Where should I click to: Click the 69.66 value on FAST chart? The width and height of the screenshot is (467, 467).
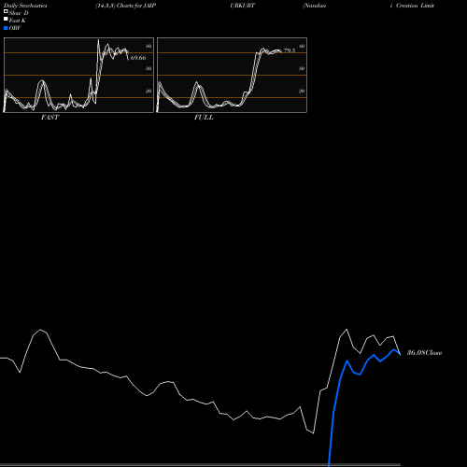click(x=138, y=58)
